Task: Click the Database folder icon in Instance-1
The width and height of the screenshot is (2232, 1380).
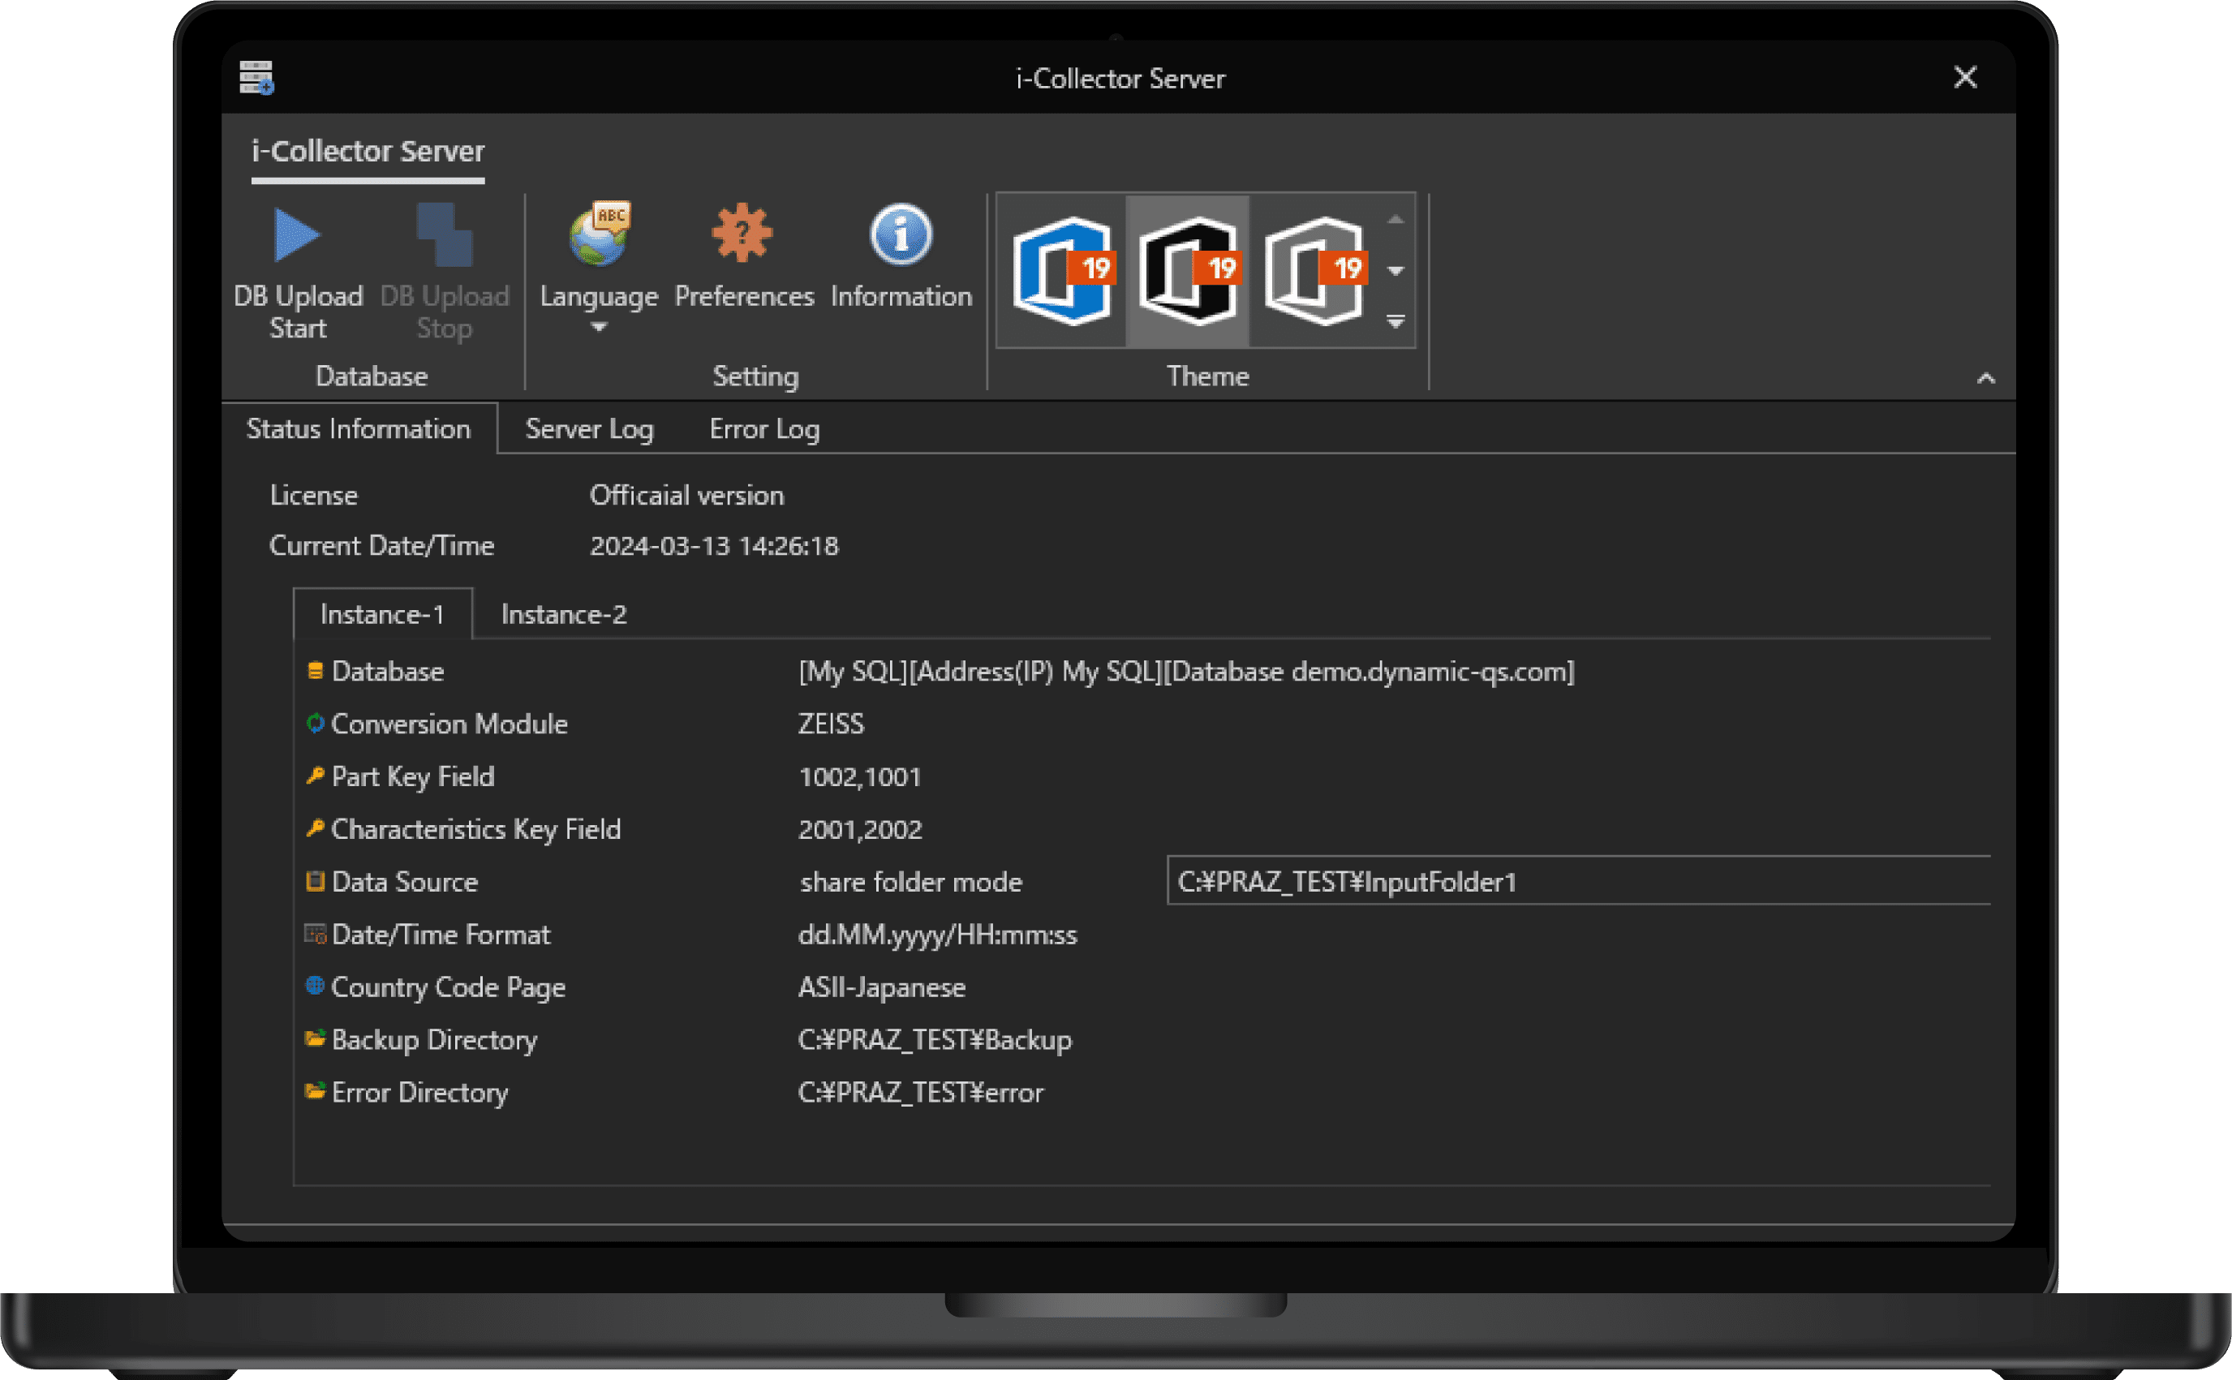Action: [x=315, y=671]
